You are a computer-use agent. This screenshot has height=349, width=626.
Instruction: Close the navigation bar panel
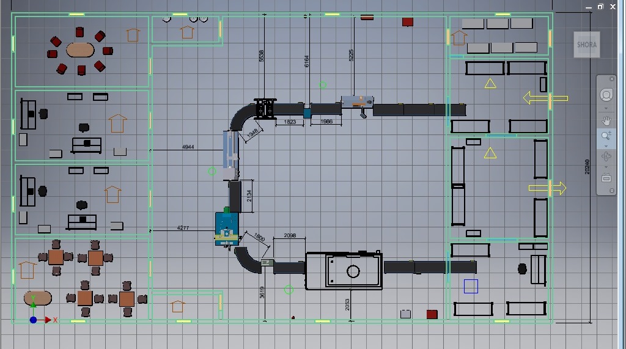[613, 78]
